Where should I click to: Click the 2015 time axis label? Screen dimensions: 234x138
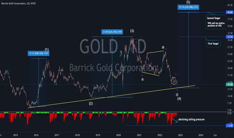pyautogui.click(x=16, y=135)
